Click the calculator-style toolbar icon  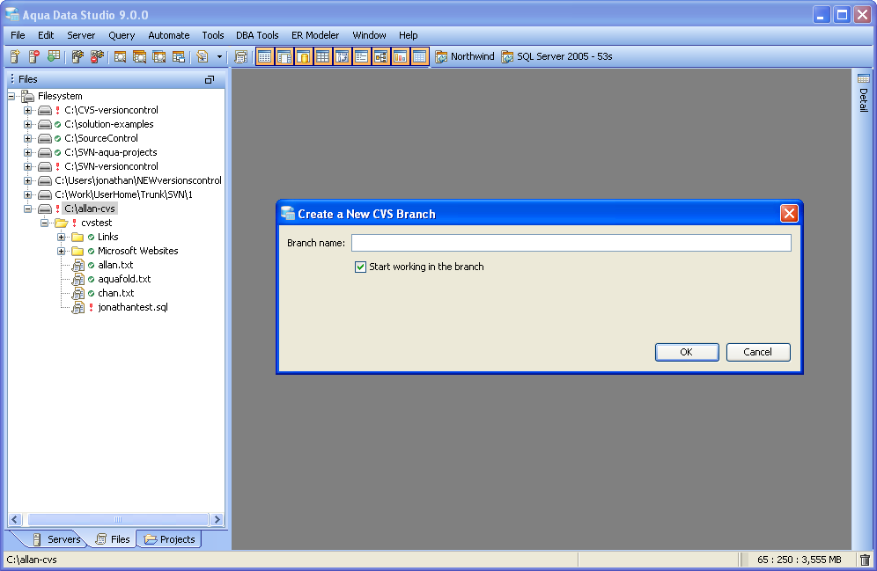coord(241,56)
